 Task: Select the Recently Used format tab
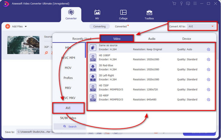coord(81,39)
